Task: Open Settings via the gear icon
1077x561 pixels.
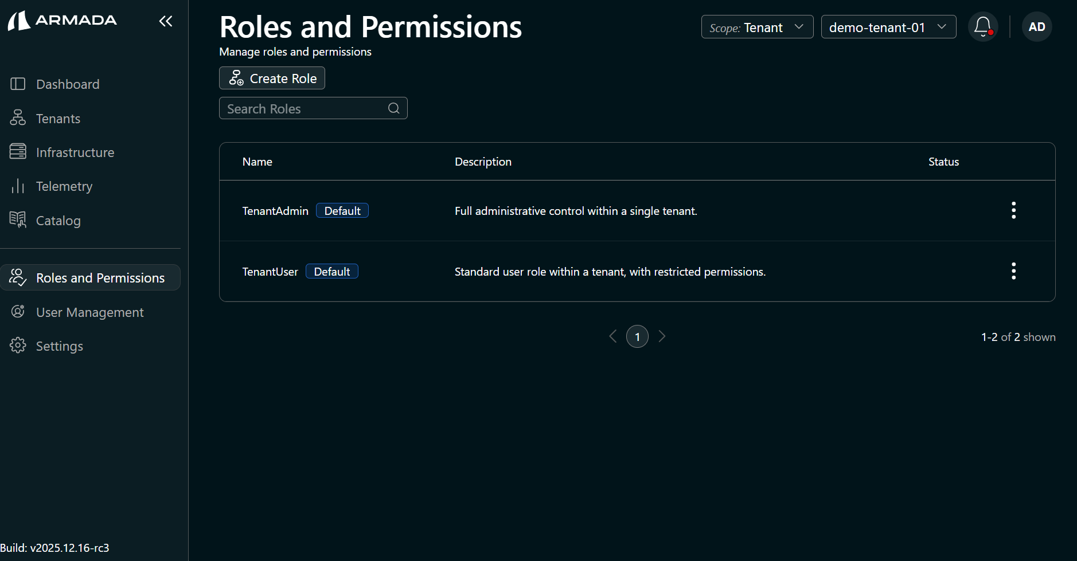Action: (x=18, y=346)
